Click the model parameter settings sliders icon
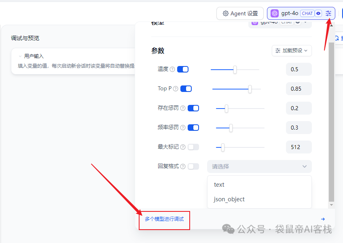 point(328,13)
